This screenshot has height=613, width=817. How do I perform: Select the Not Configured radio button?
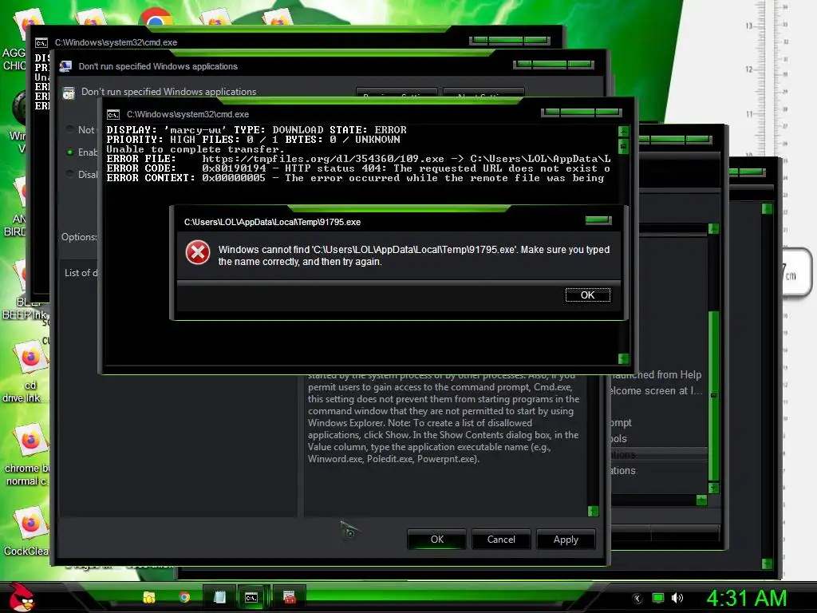click(69, 129)
